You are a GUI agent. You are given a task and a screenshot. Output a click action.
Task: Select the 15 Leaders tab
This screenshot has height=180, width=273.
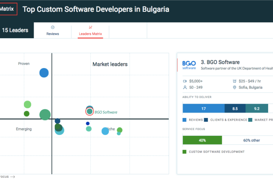[15, 30]
